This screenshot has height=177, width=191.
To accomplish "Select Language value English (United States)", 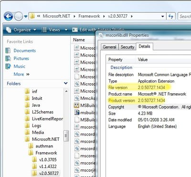I will pyautogui.click(x=157, y=127).
